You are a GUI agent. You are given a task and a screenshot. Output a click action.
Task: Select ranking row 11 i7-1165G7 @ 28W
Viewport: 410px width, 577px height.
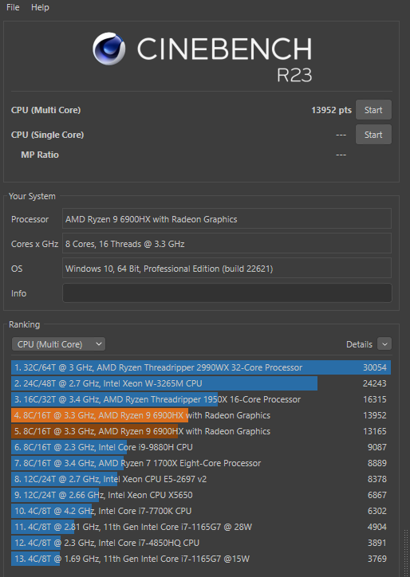coord(201,527)
